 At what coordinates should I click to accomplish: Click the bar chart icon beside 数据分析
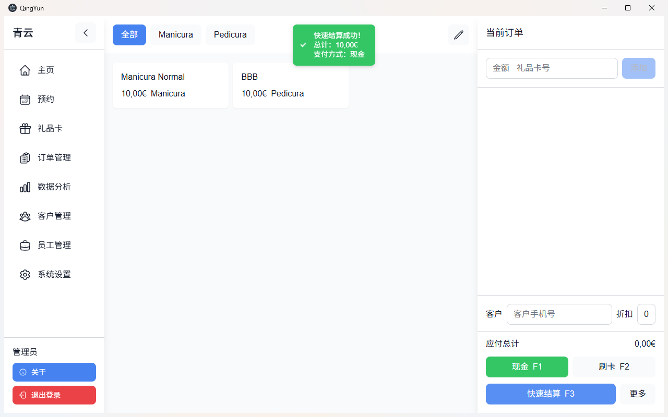click(x=25, y=187)
